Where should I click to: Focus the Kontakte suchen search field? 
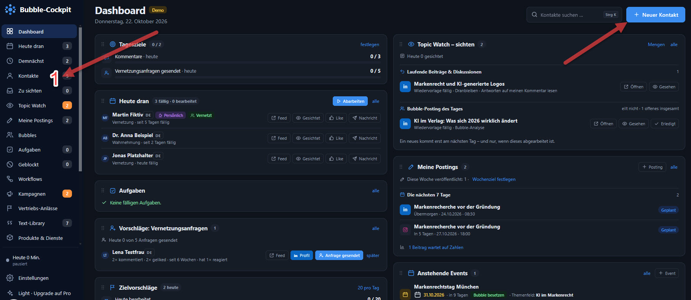[x=574, y=15]
